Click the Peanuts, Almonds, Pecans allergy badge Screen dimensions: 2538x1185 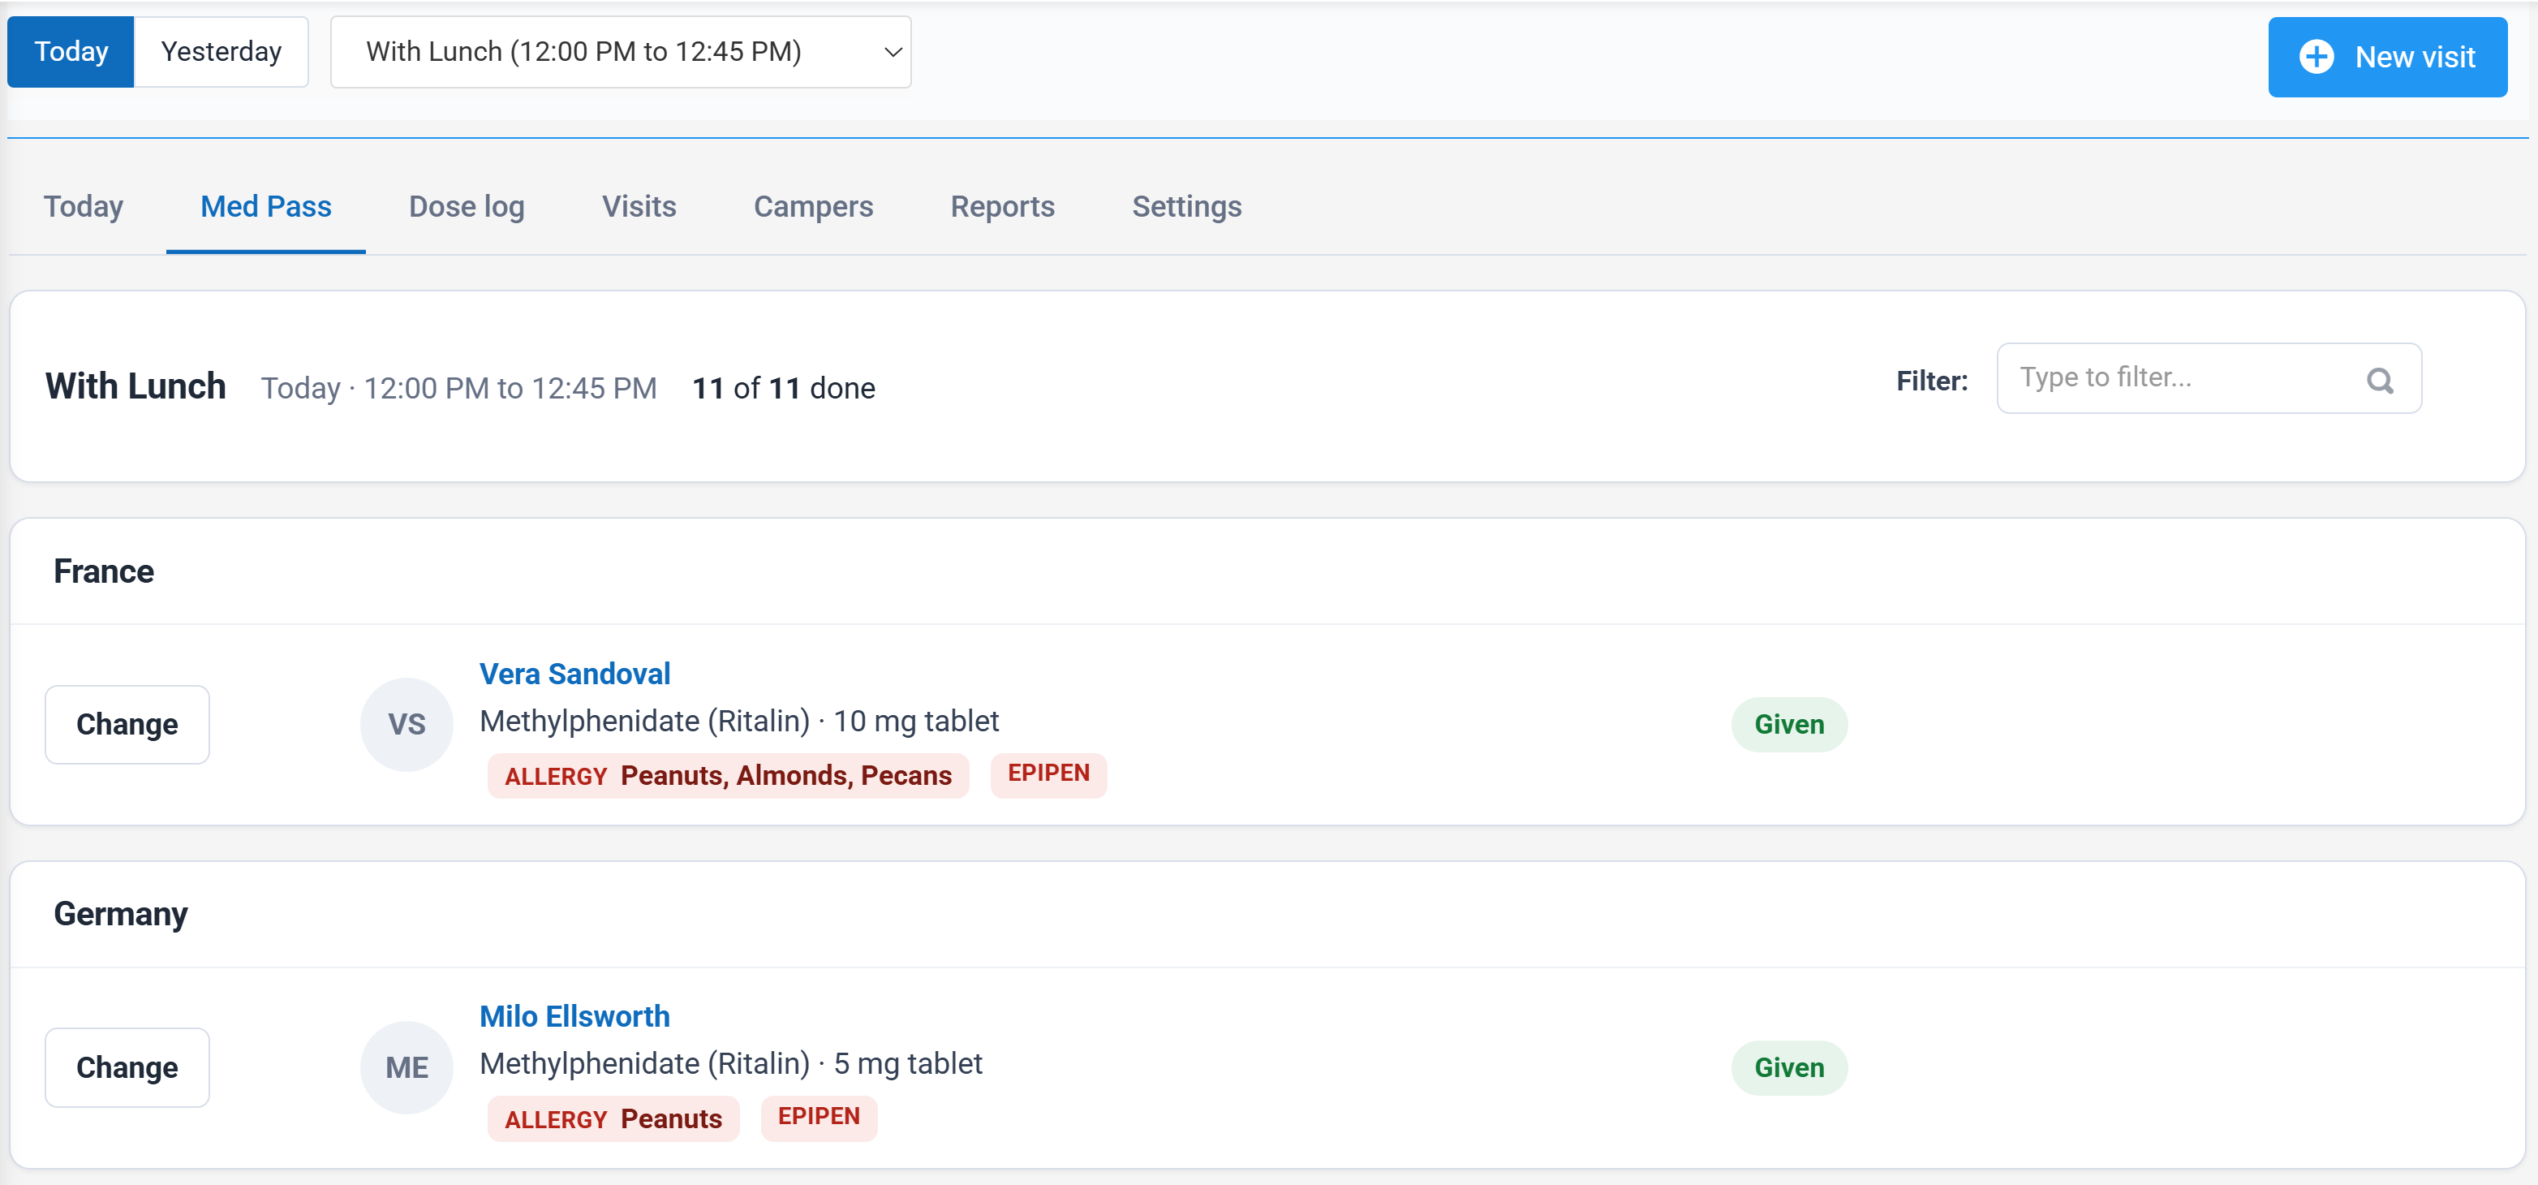pyautogui.click(x=728, y=776)
